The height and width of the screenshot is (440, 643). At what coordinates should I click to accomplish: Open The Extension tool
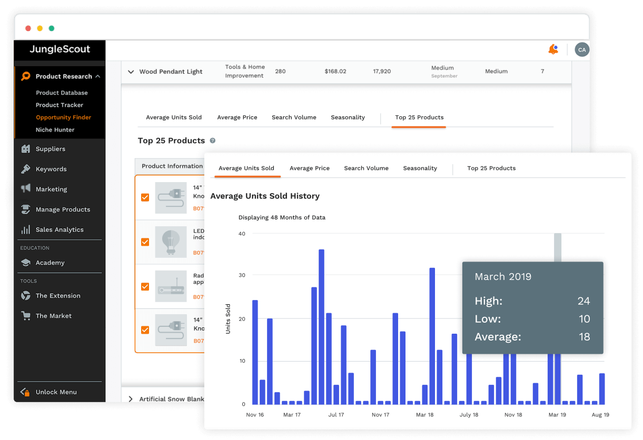57,296
